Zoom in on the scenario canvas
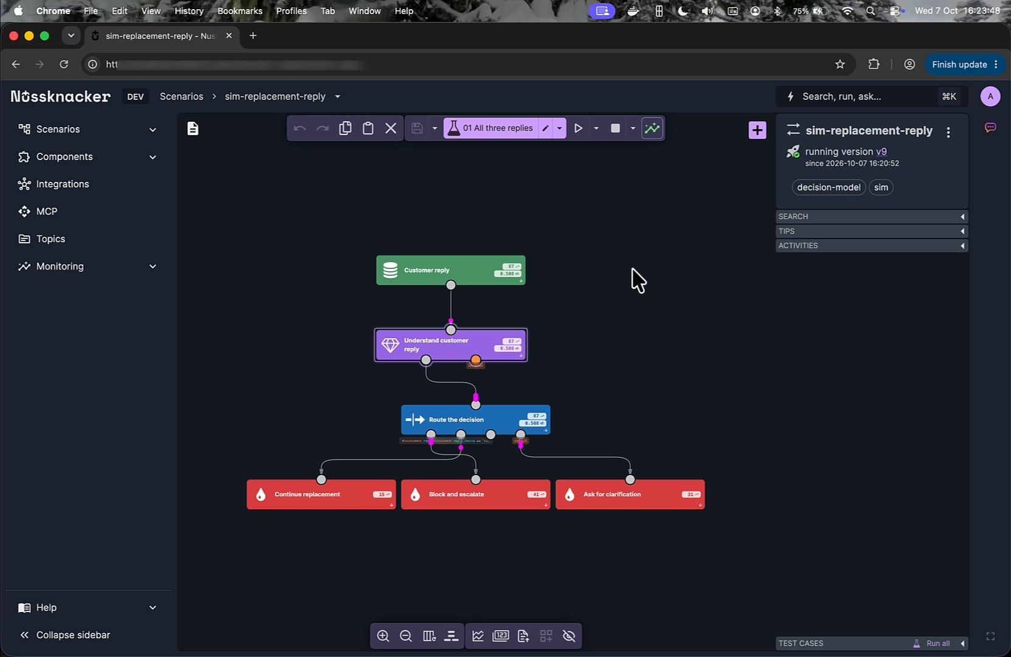 (383, 636)
